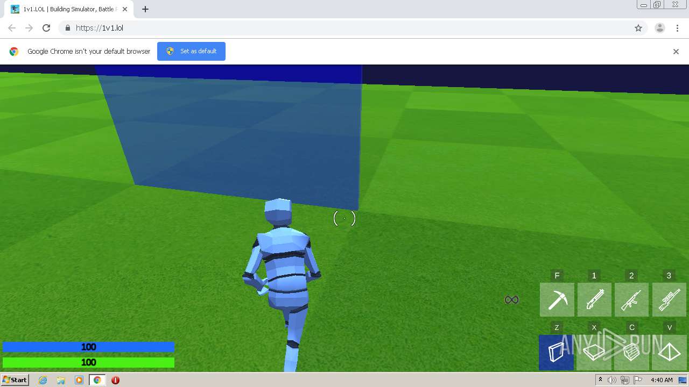Click the Chrome taskbar button

coord(97,380)
